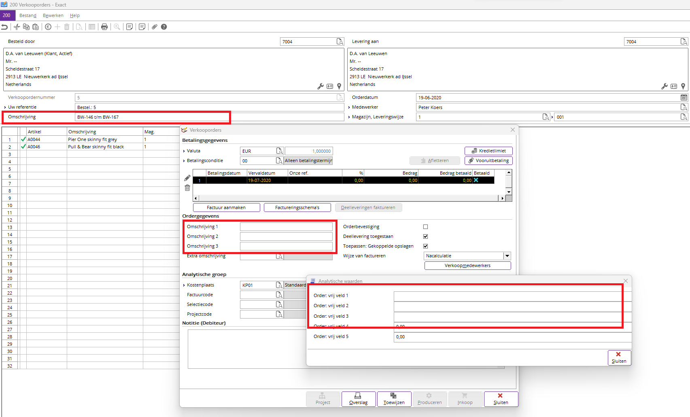Screen dimensions: 690x417
Task: Expand the Uw referentie arrow
Action: click(5, 107)
